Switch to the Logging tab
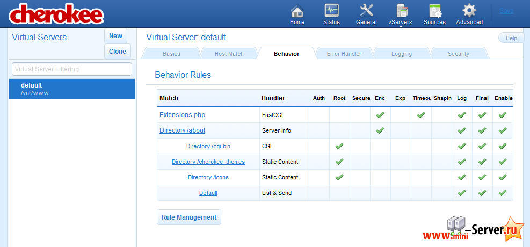This screenshot has height=247, width=530. (x=402, y=54)
